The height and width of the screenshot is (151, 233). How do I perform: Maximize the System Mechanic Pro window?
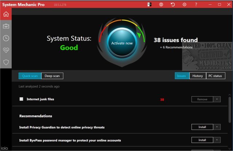[219, 4]
